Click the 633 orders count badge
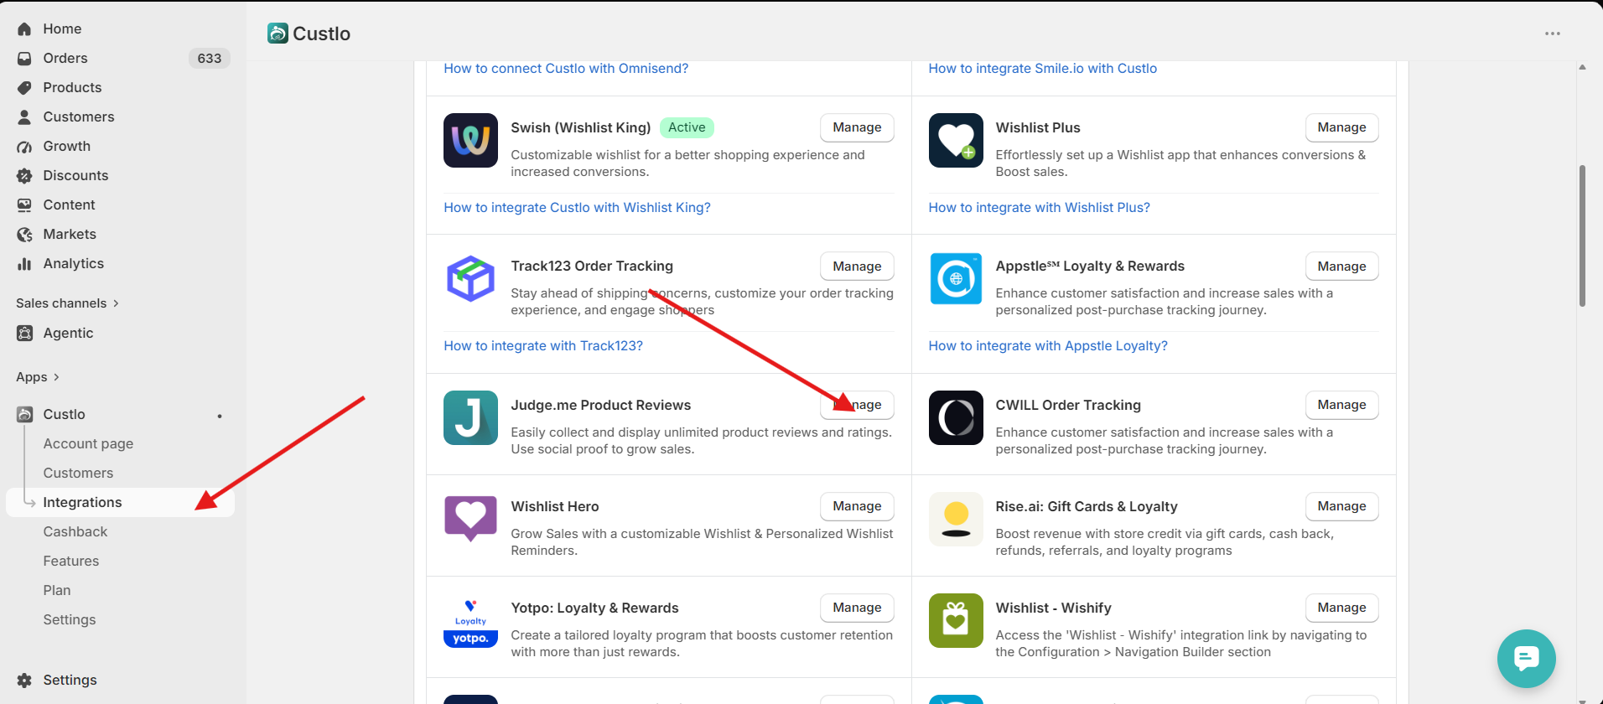This screenshot has height=704, width=1603. [x=210, y=59]
